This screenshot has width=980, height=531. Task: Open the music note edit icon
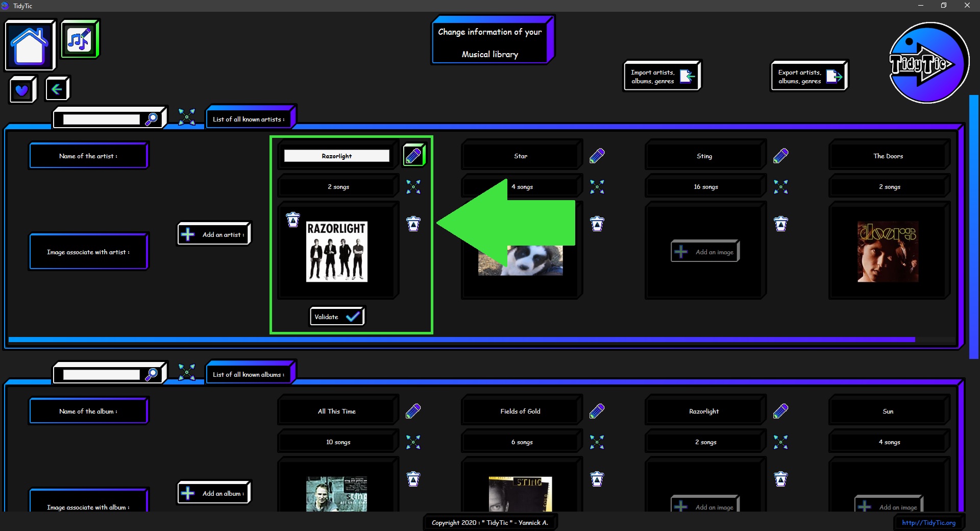point(80,39)
